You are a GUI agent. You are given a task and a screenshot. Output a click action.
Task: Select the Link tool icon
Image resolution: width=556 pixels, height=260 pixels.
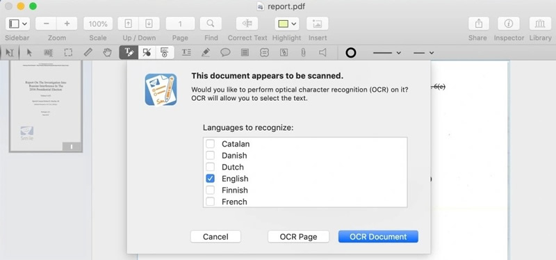coord(284,53)
